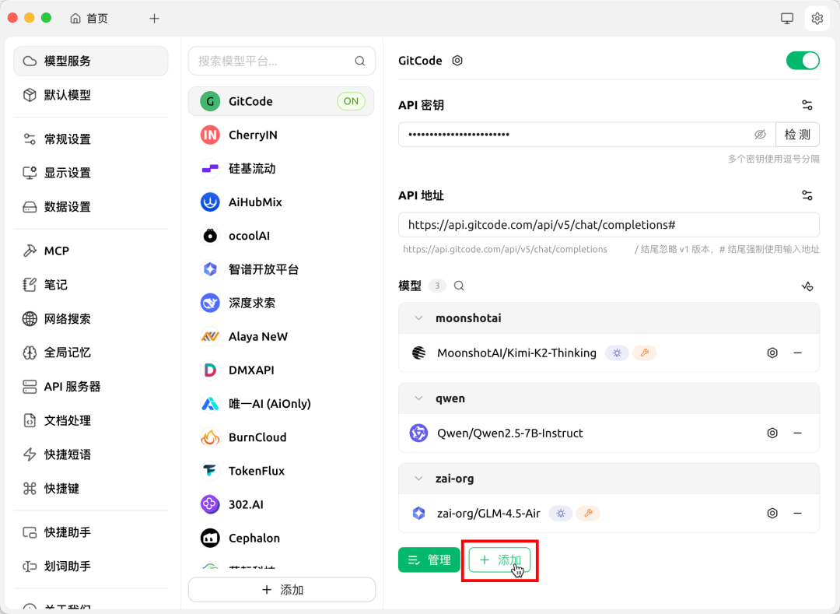840x614 pixels.
Task: Click the 检测 key check button
Action: coord(798,135)
